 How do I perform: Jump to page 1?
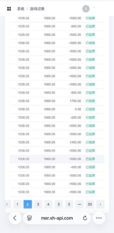[17, 204]
